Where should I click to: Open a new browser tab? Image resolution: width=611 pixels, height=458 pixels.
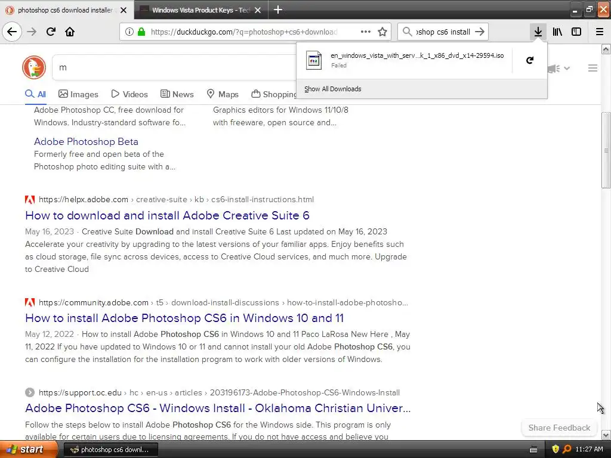click(278, 10)
